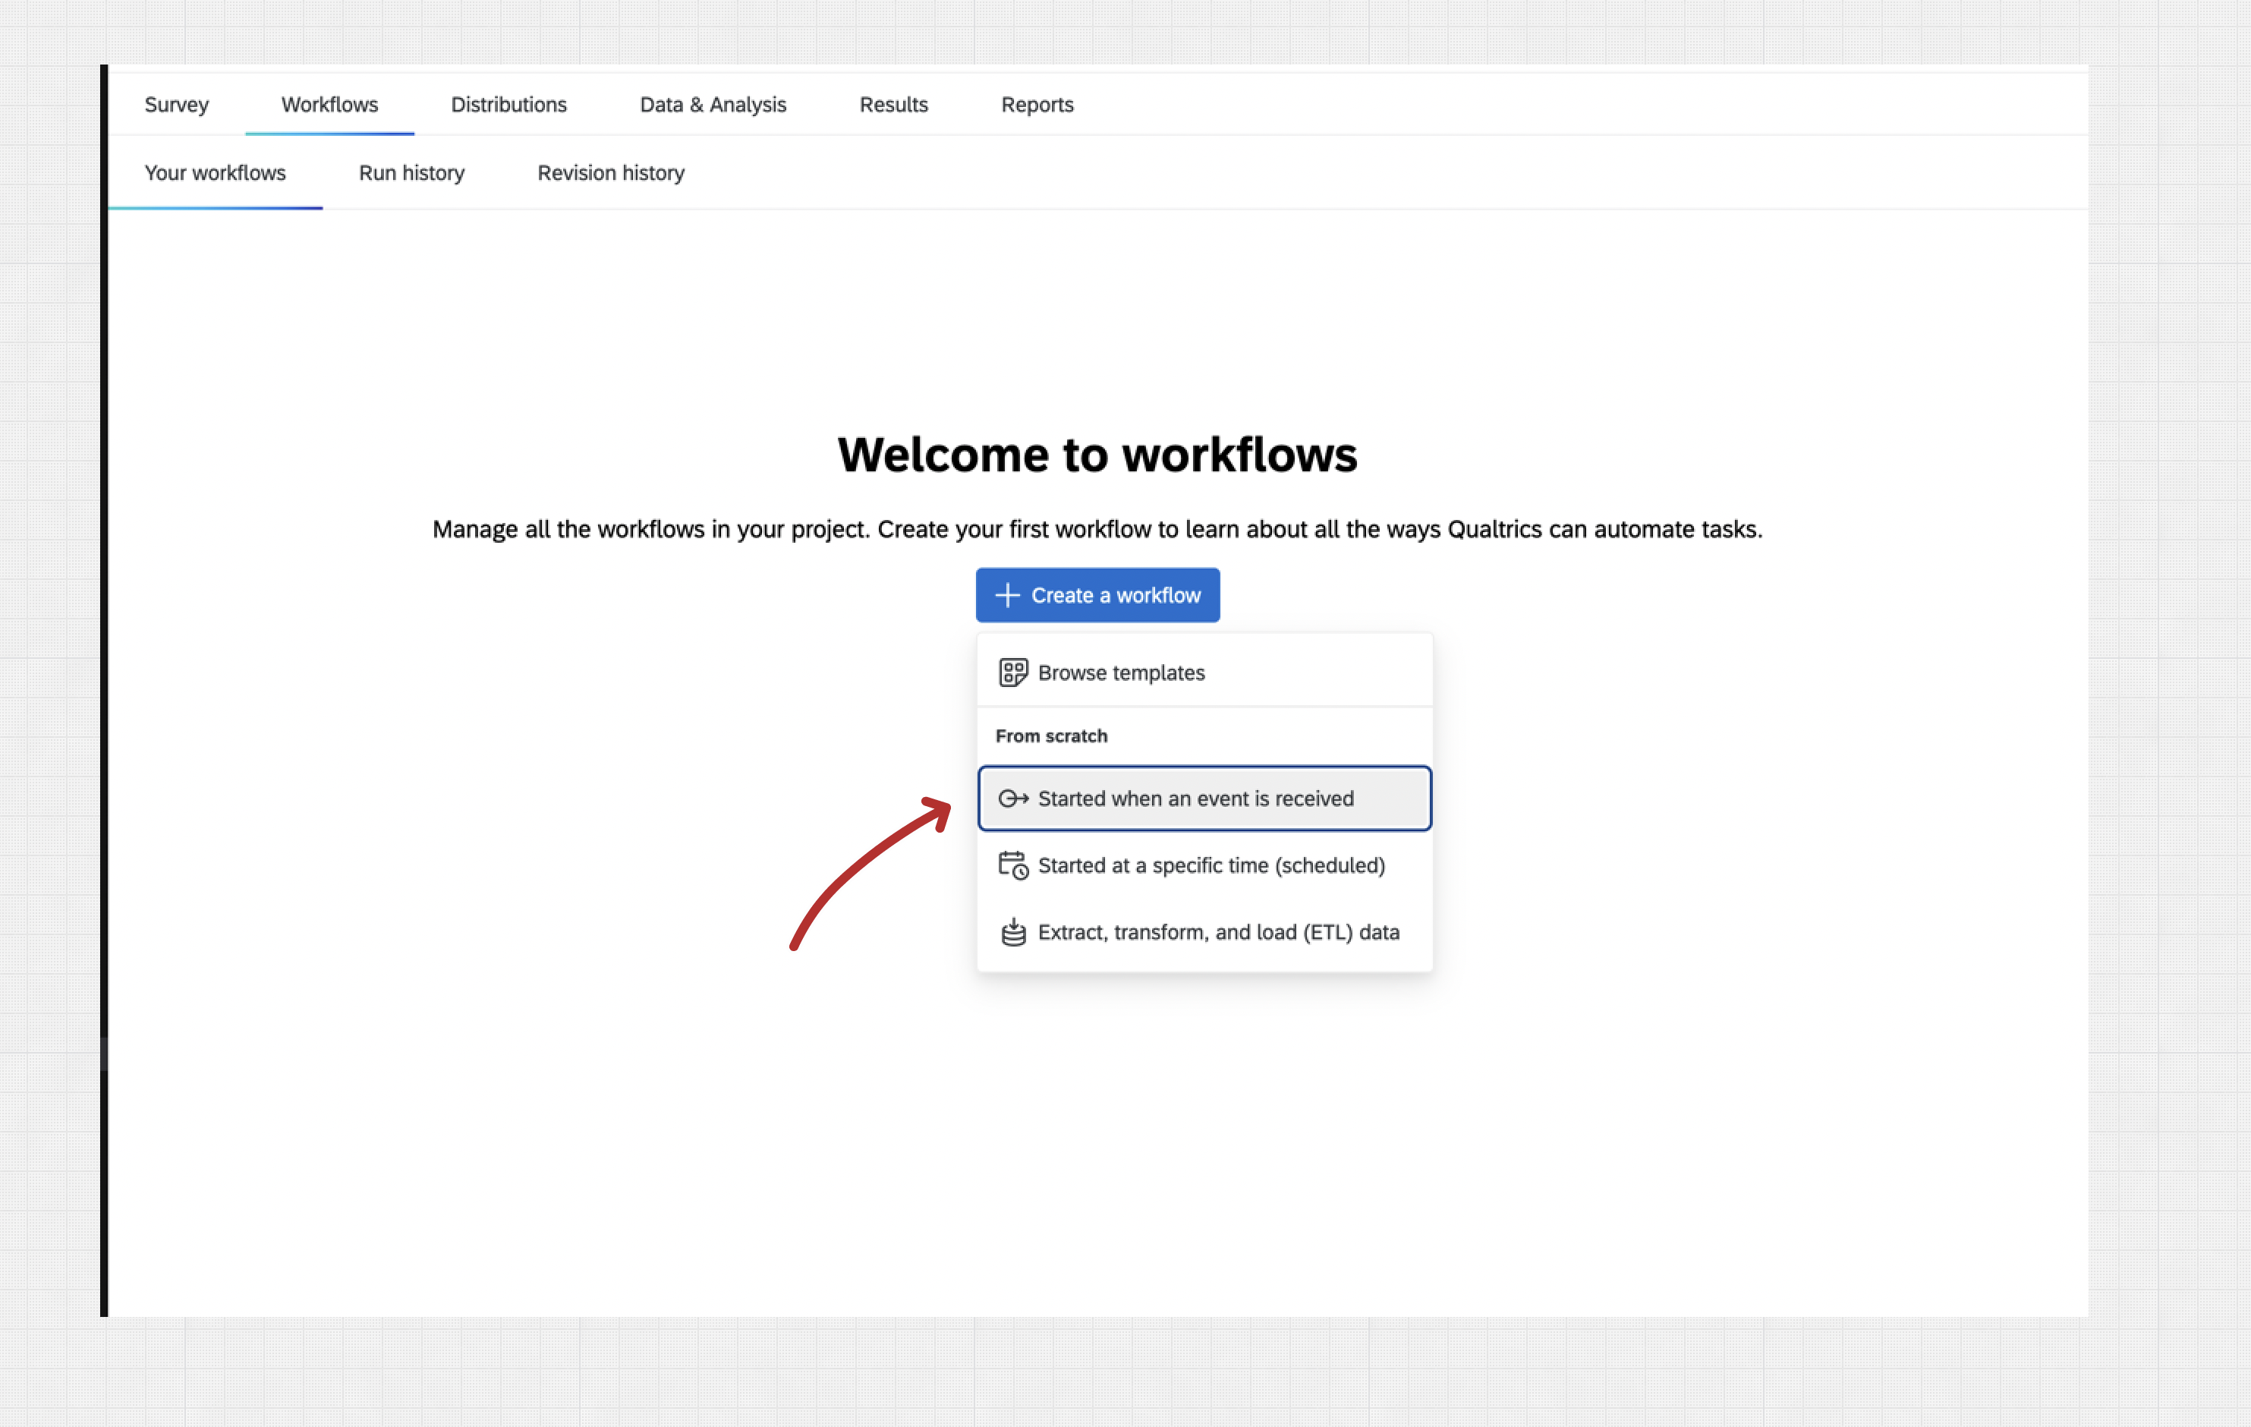
Task: Click the Browse templates grid icon
Action: tap(1013, 673)
